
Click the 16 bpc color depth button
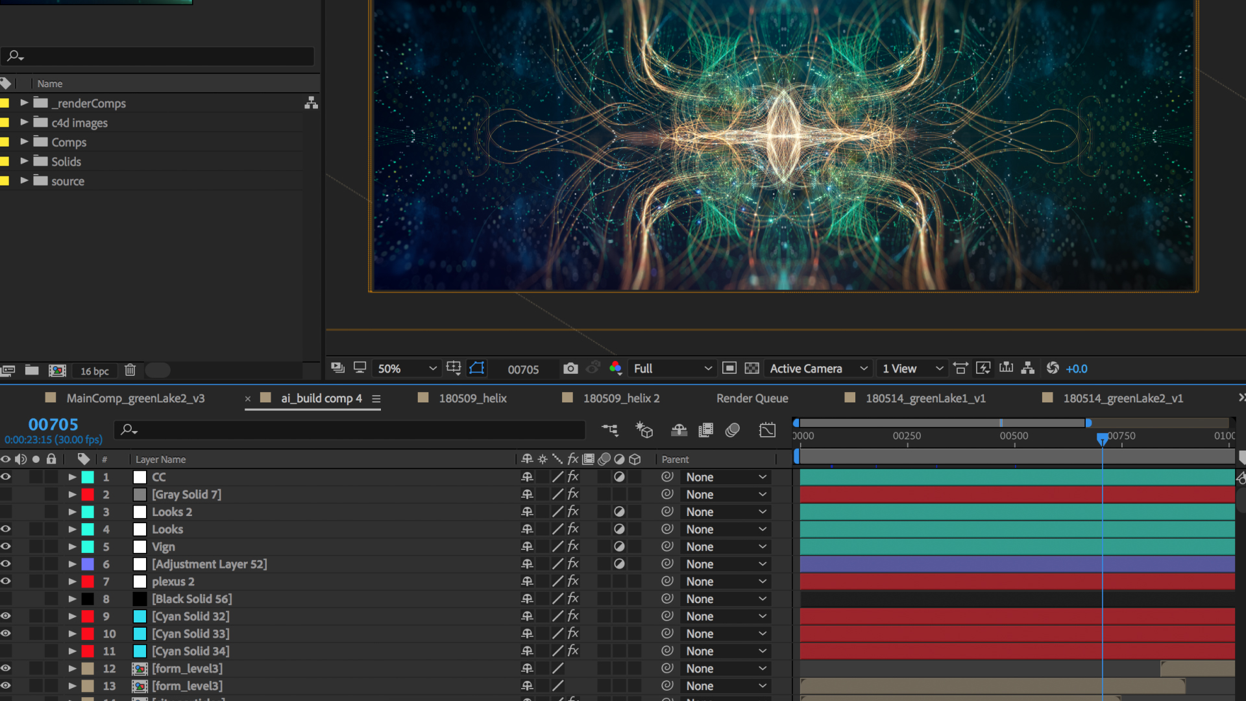[95, 371]
